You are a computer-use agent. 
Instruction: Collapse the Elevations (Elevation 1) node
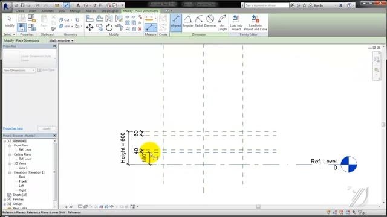click(x=10, y=172)
